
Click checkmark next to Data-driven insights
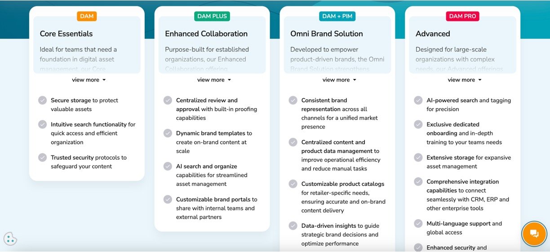[x=293, y=226]
